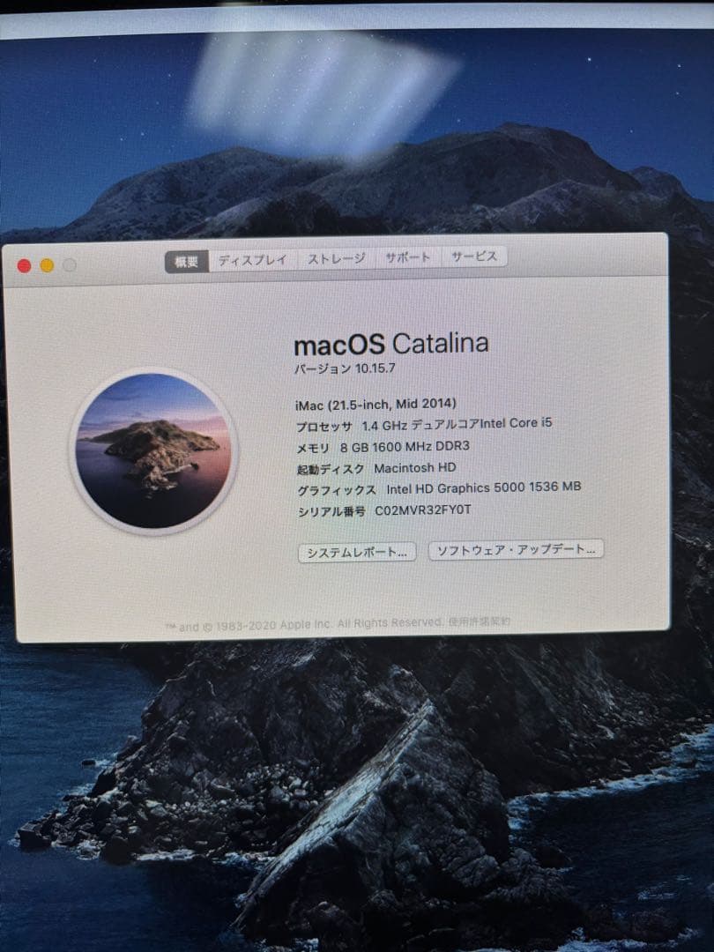Click the macOS Catalina title text
Screen dimensions: 714x952
coord(392,346)
